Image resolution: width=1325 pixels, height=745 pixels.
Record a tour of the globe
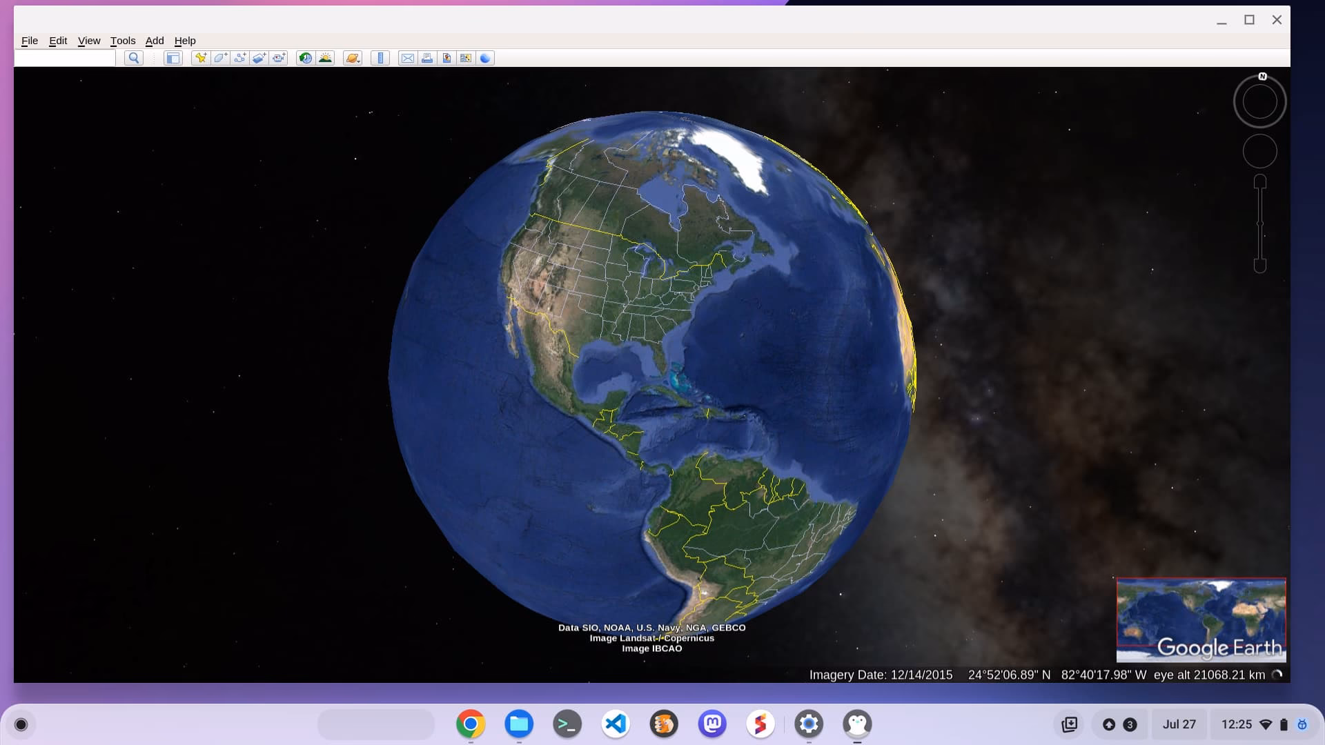point(277,58)
